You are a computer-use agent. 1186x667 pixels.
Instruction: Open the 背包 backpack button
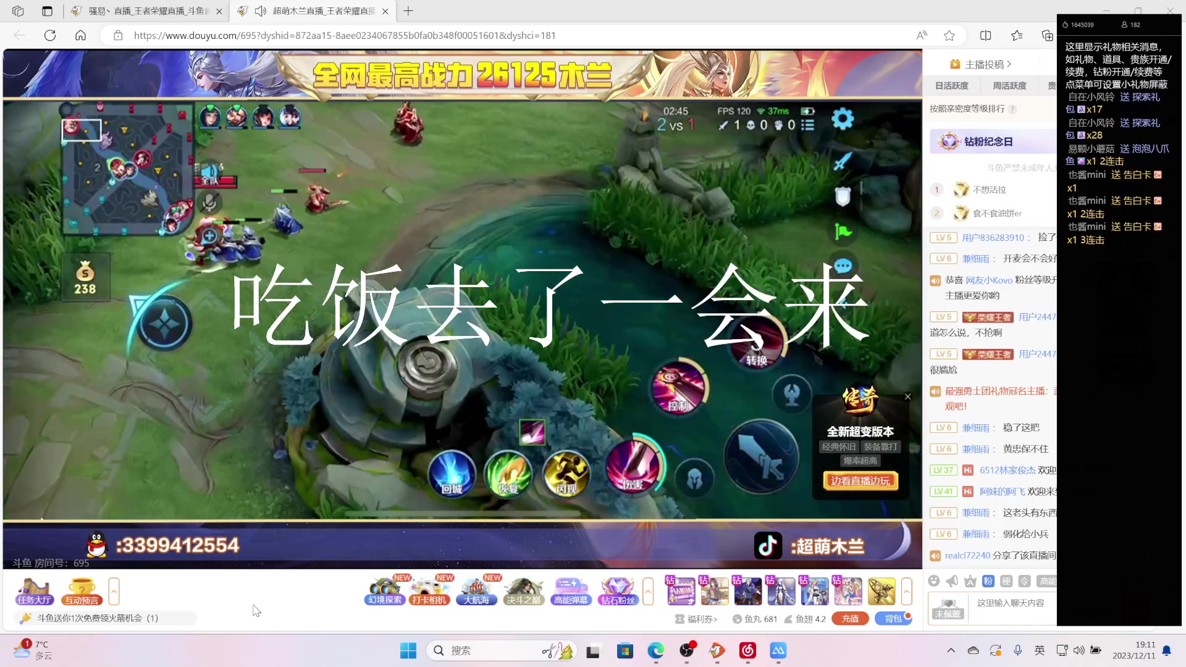893,618
